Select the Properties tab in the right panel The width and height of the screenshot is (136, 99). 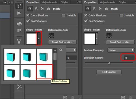[90, 2]
